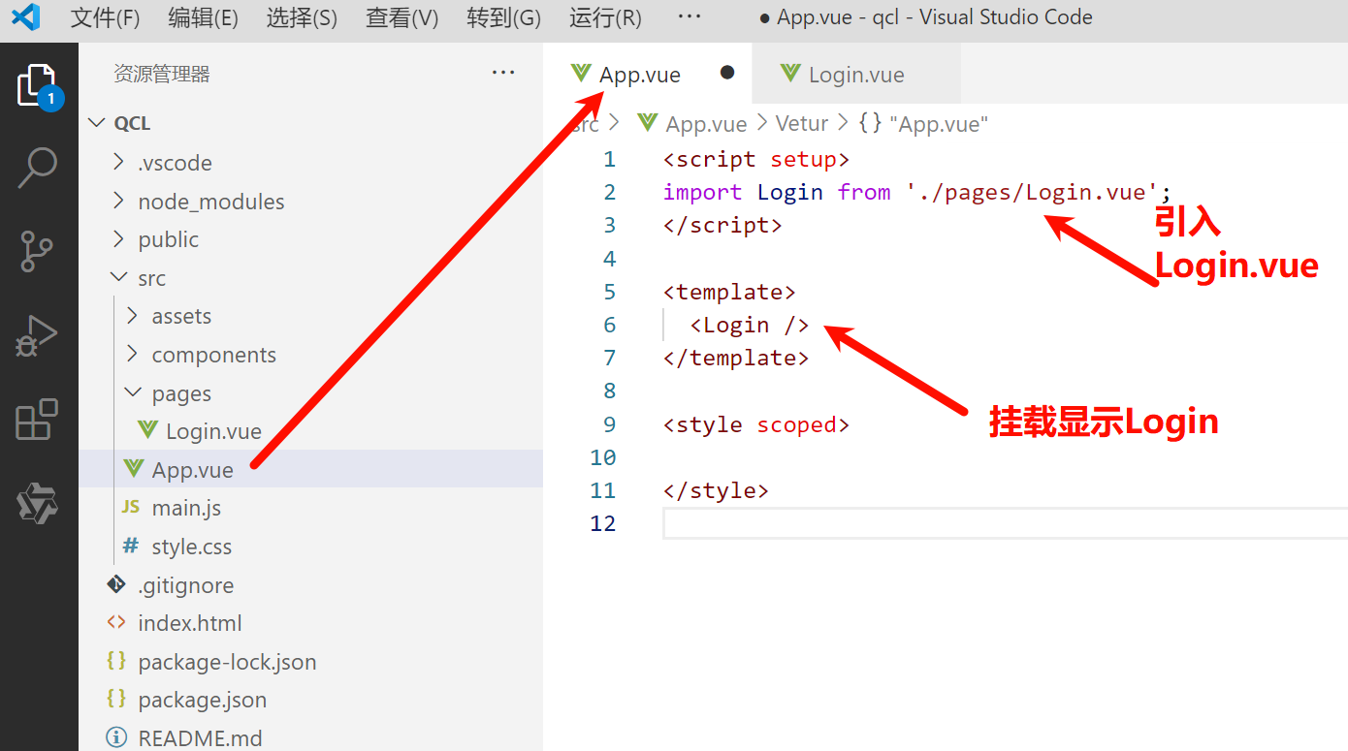
Task: Click the 资源管理器 panel title
Action: (162, 74)
